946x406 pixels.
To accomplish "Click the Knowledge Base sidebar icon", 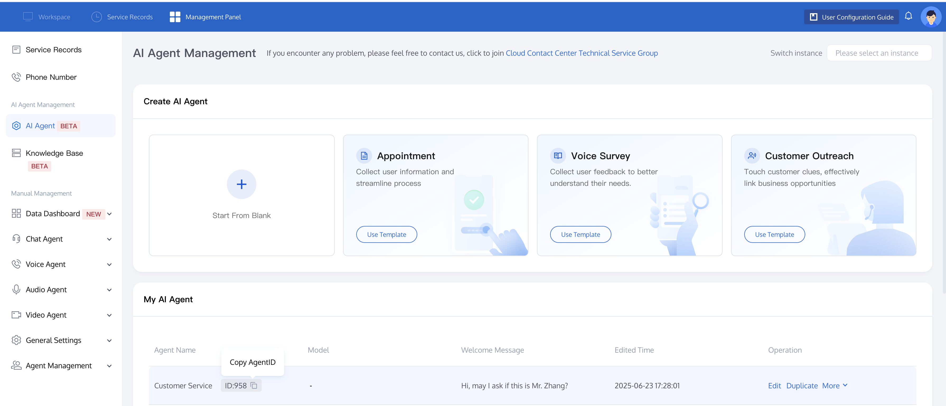I will tap(16, 153).
